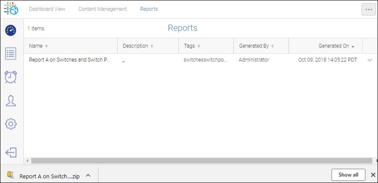The width and height of the screenshot is (378, 183).
Task: Open the alarm clock icon in sidebar
Action: coord(11,77)
